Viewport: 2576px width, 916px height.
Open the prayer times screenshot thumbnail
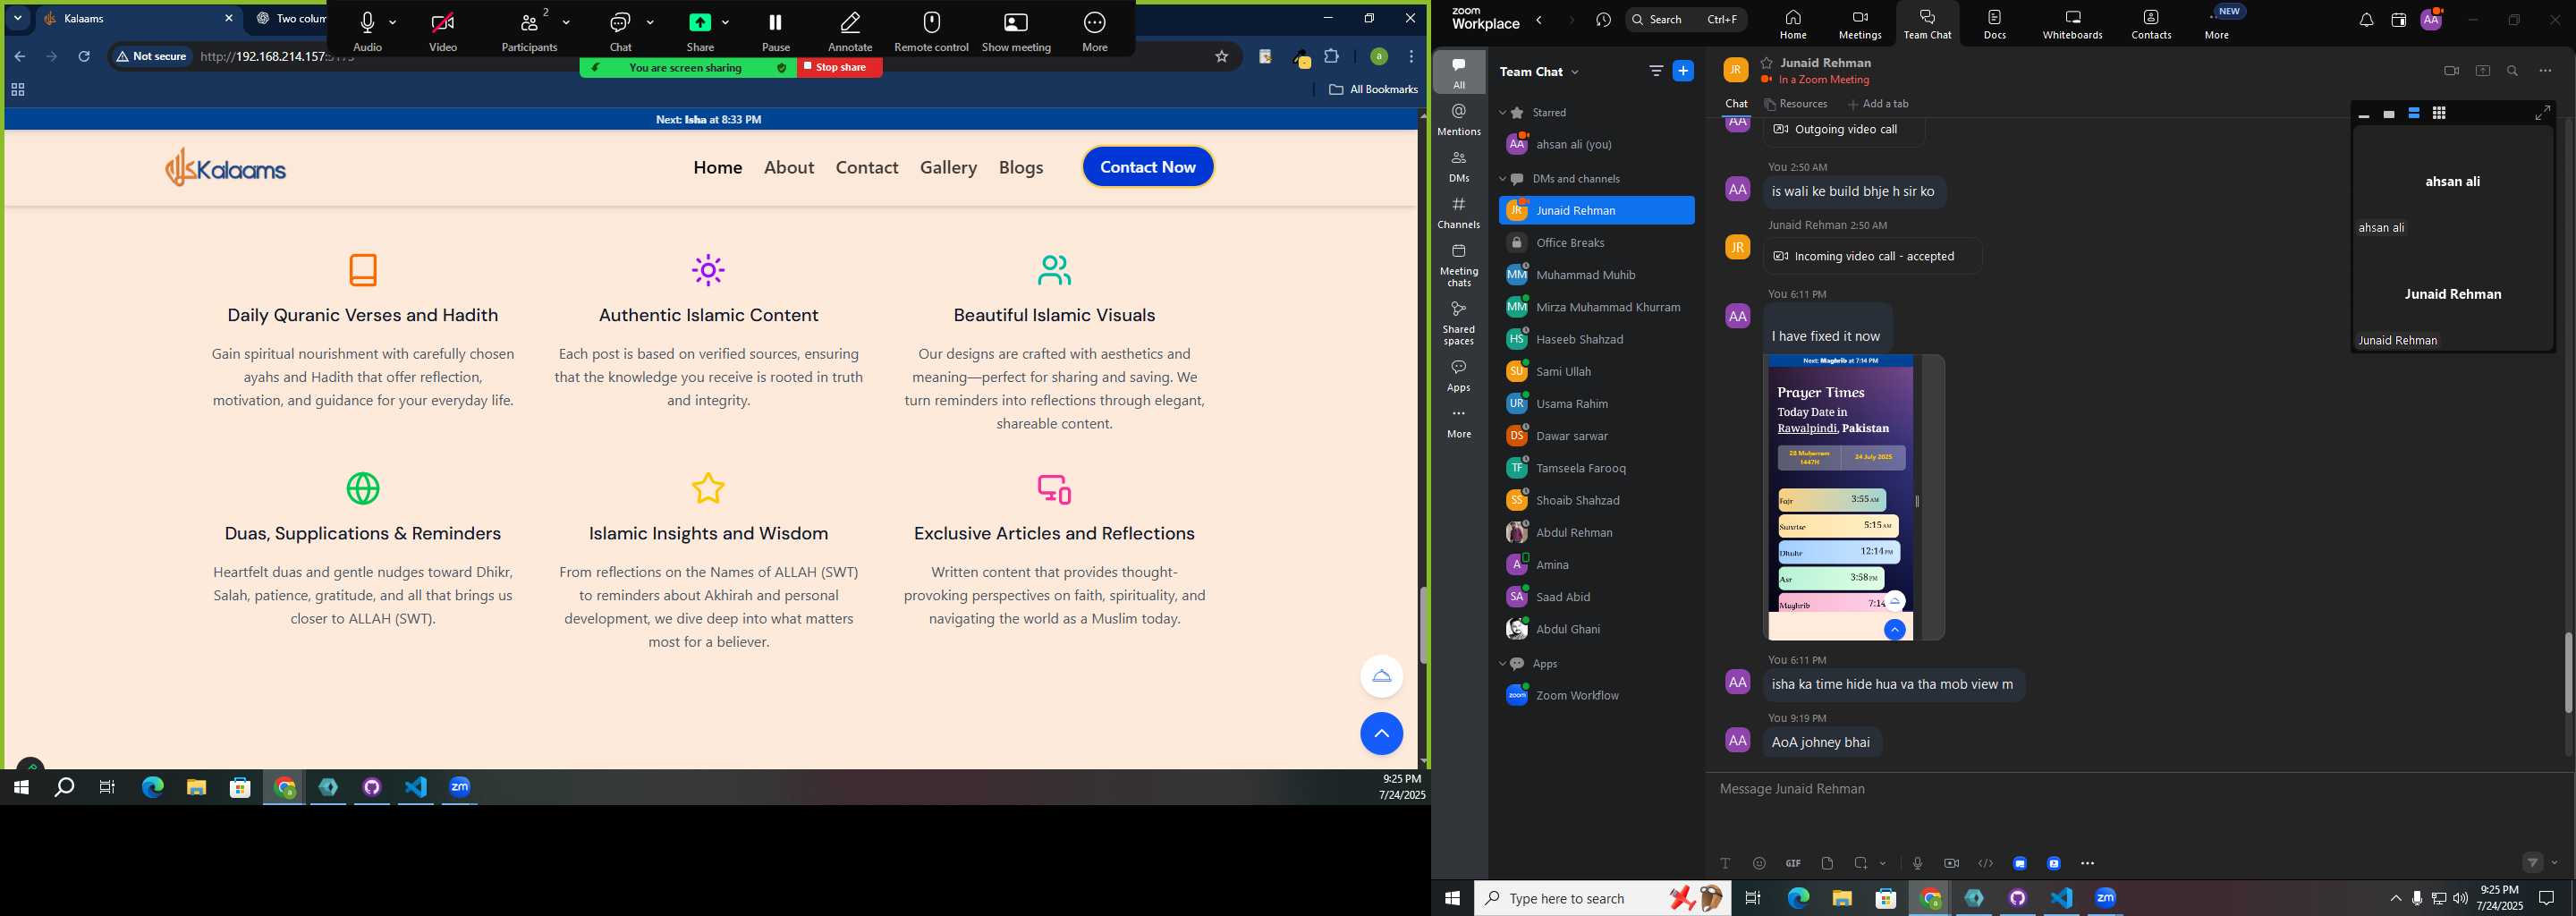click(1840, 497)
